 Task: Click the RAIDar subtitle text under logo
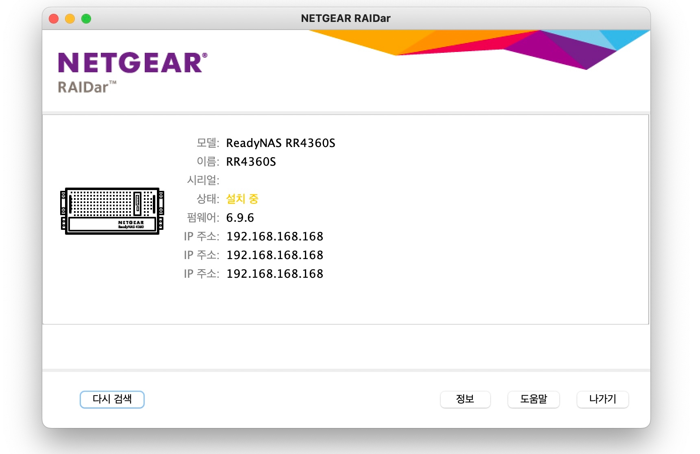click(x=87, y=87)
